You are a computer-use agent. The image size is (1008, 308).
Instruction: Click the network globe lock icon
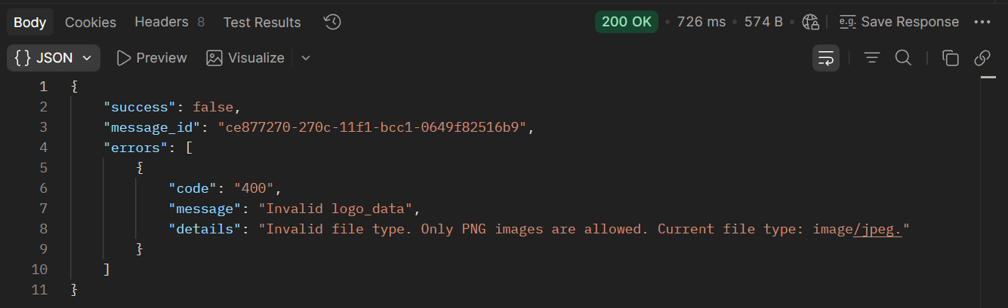tap(811, 23)
